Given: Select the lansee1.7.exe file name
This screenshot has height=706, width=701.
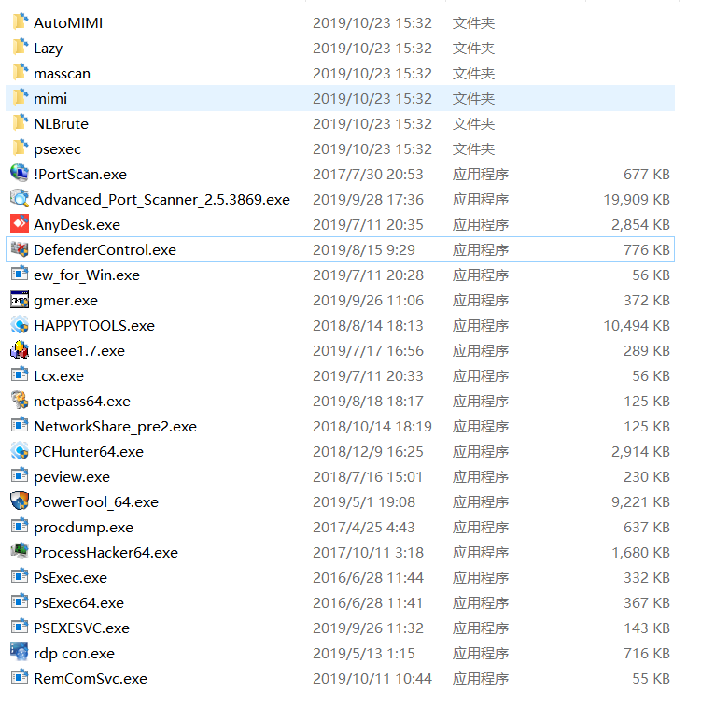Looking at the screenshot, I should click(x=79, y=351).
